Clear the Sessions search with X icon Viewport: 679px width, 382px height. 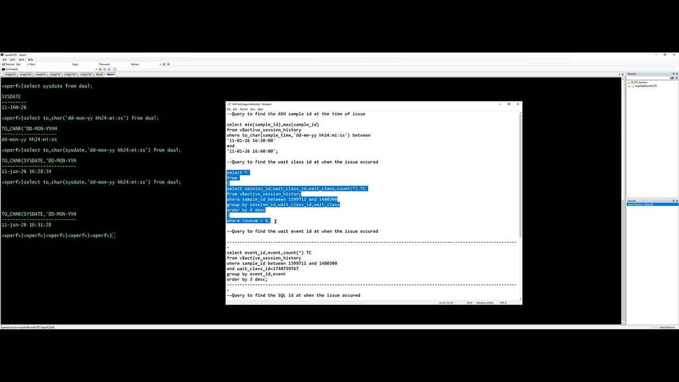[677, 78]
